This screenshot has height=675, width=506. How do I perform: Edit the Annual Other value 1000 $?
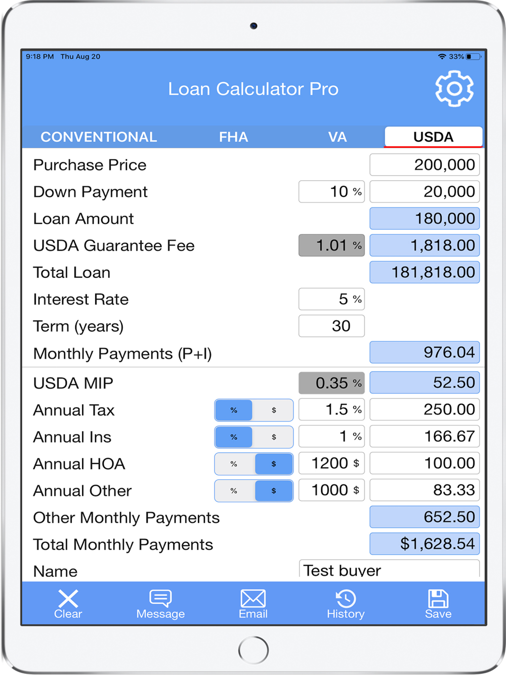(x=331, y=490)
